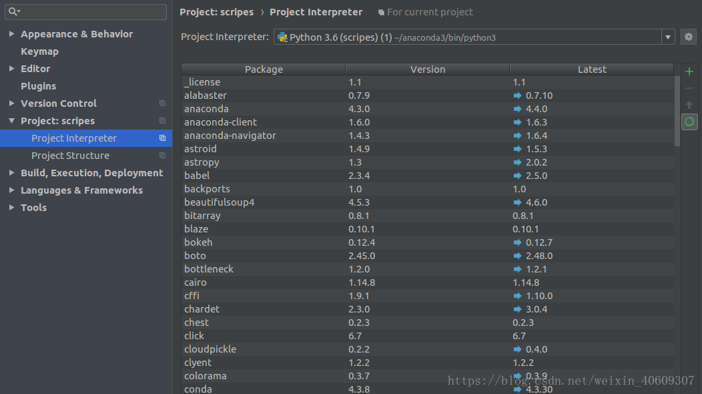This screenshot has width=702, height=394.
Task: Select the boto package row
Action: (428, 256)
